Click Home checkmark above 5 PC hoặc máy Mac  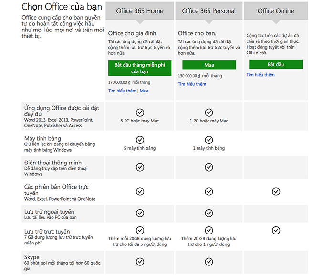tap(140, 112)
